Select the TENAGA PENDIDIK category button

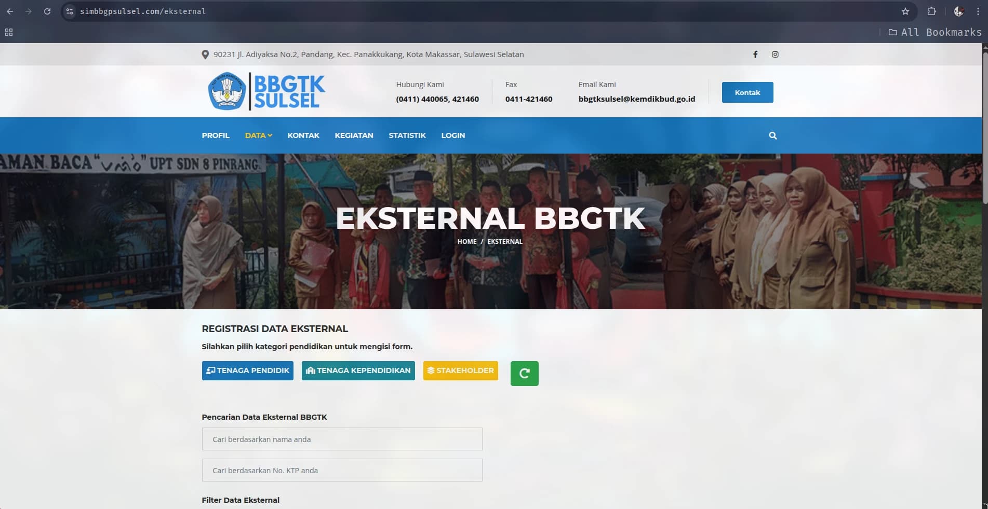click(x=247, y=370)
